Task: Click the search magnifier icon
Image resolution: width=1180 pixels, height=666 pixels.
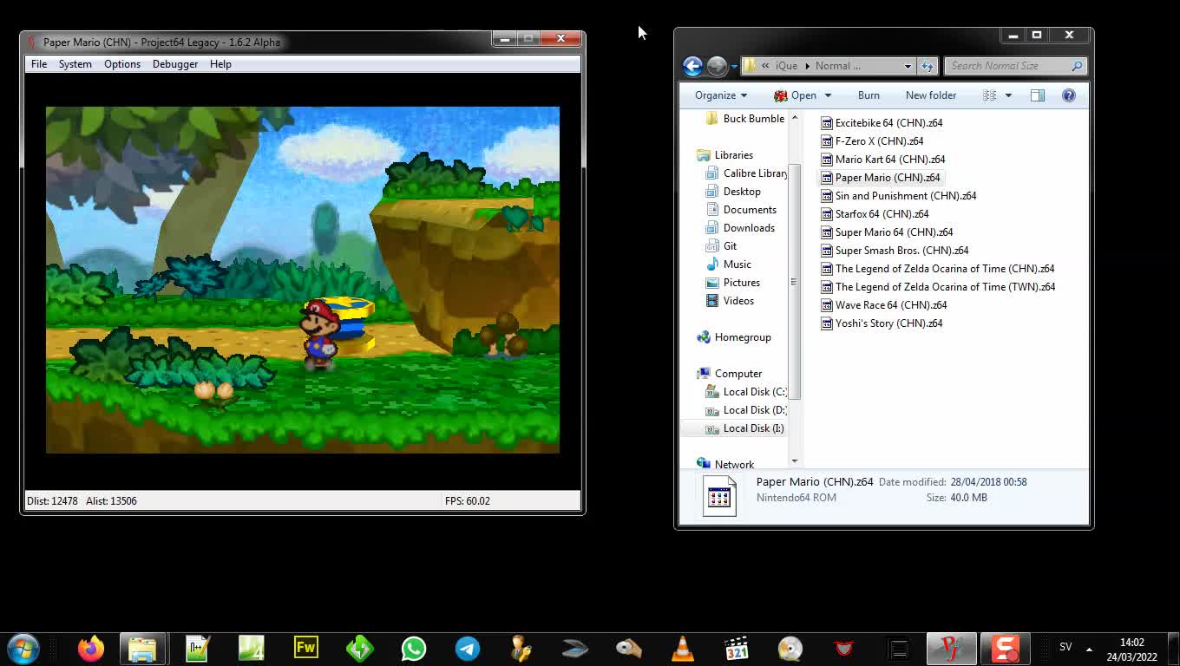Action: pos(1077,66)
